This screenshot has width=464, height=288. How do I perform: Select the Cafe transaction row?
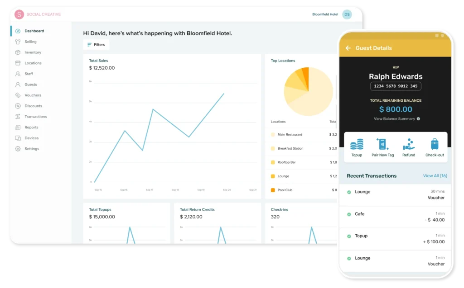point(395,217)
